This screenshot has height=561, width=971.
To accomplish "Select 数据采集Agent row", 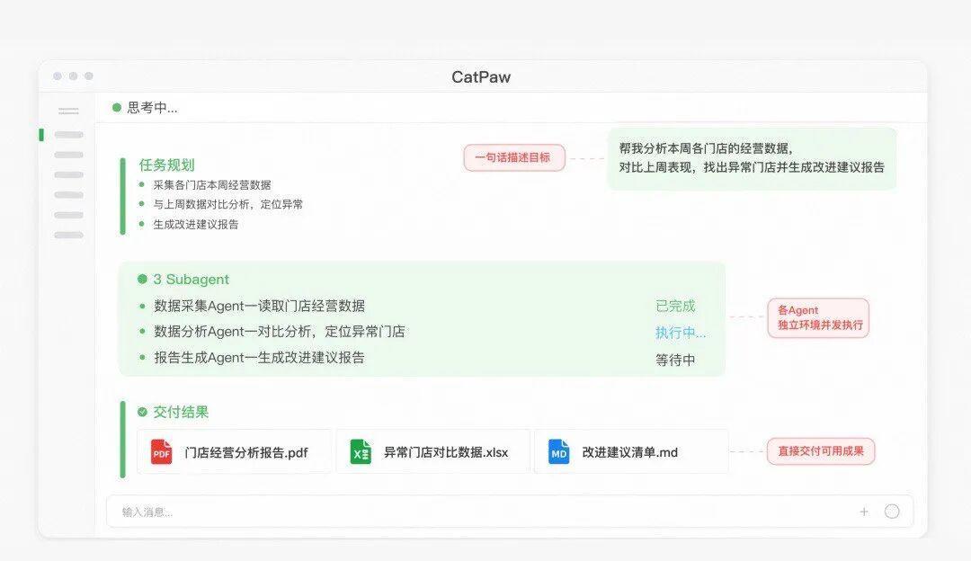I will (260, 306).
